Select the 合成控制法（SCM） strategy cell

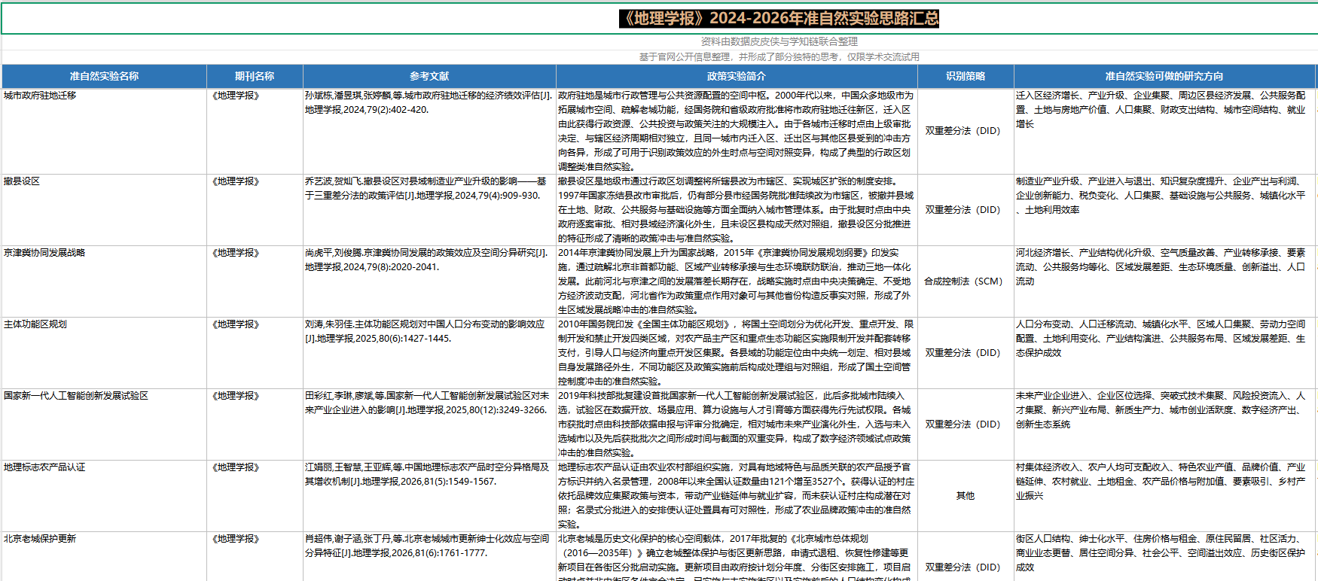coord(966,281)
